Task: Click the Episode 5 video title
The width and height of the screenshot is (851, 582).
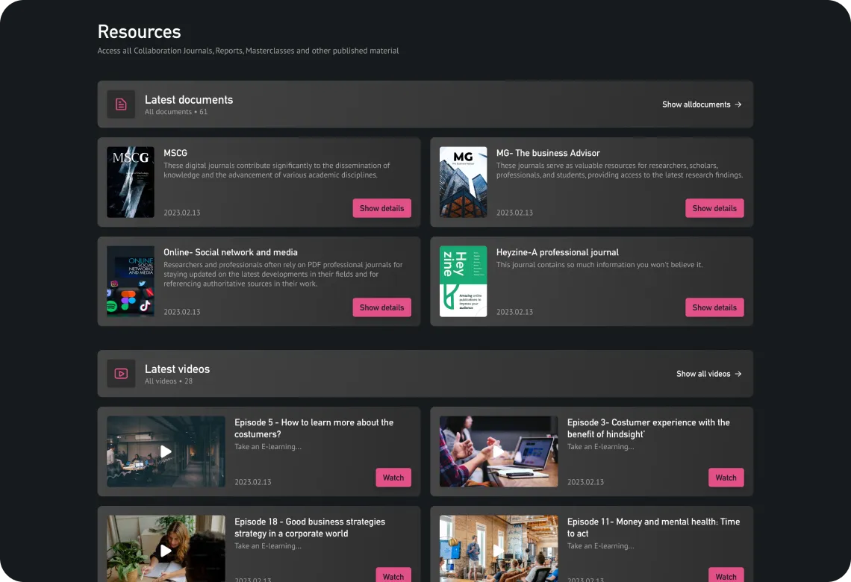Action: 314,428
